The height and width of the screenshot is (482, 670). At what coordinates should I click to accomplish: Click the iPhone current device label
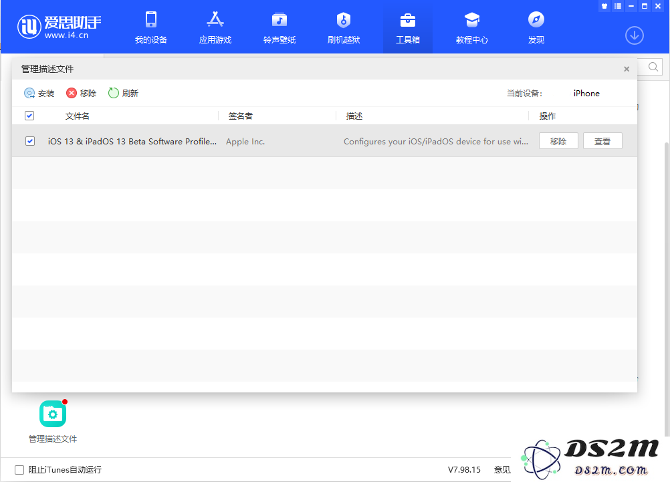point(586,93)
